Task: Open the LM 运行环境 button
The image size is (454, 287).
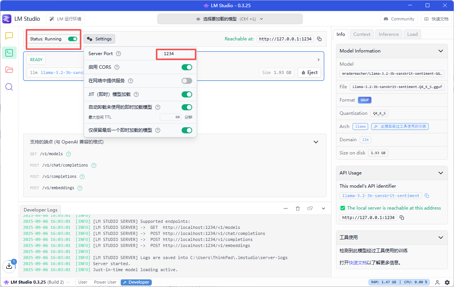Action: coord(65,19)
